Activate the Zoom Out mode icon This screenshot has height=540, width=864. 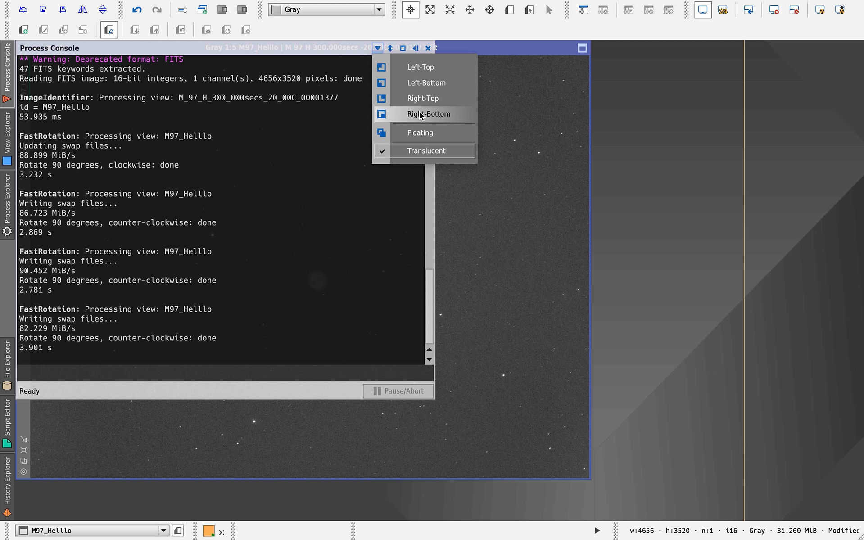click(450, 9)
